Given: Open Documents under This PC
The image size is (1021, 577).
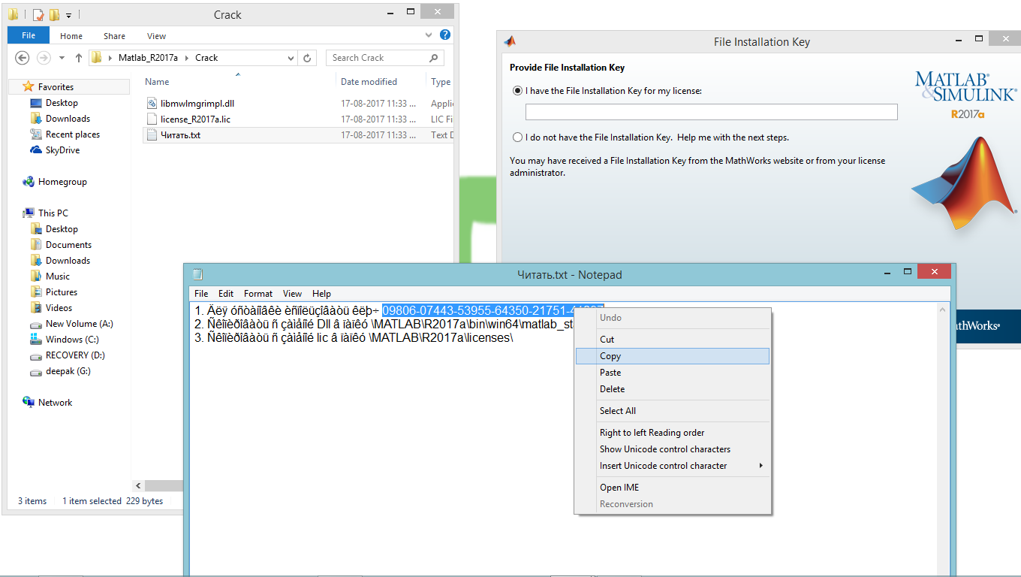Looking at the screenshot, I should [68, 245].
